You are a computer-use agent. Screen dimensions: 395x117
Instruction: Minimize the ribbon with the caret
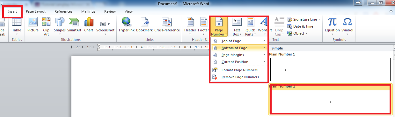pyautogui.click(x=391, y=11)
